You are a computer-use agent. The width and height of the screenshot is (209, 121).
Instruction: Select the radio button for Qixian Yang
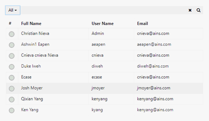coord(12,99)
